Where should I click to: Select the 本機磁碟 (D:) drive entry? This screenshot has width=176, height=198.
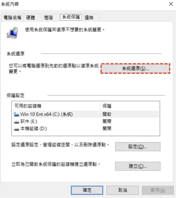tap(86, 129)
